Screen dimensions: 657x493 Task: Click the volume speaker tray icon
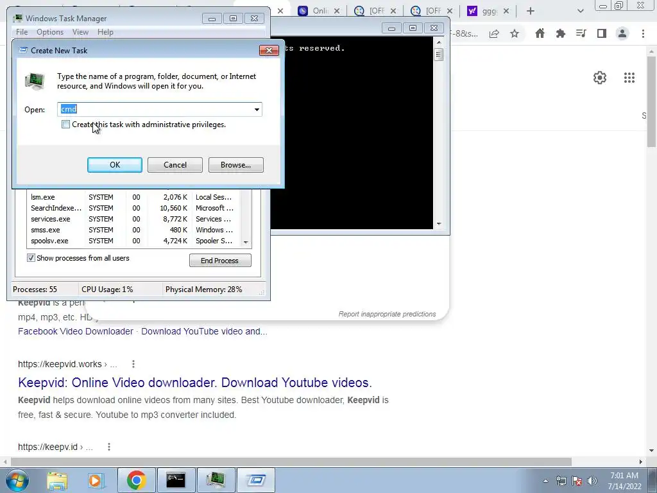click(592, 481)
